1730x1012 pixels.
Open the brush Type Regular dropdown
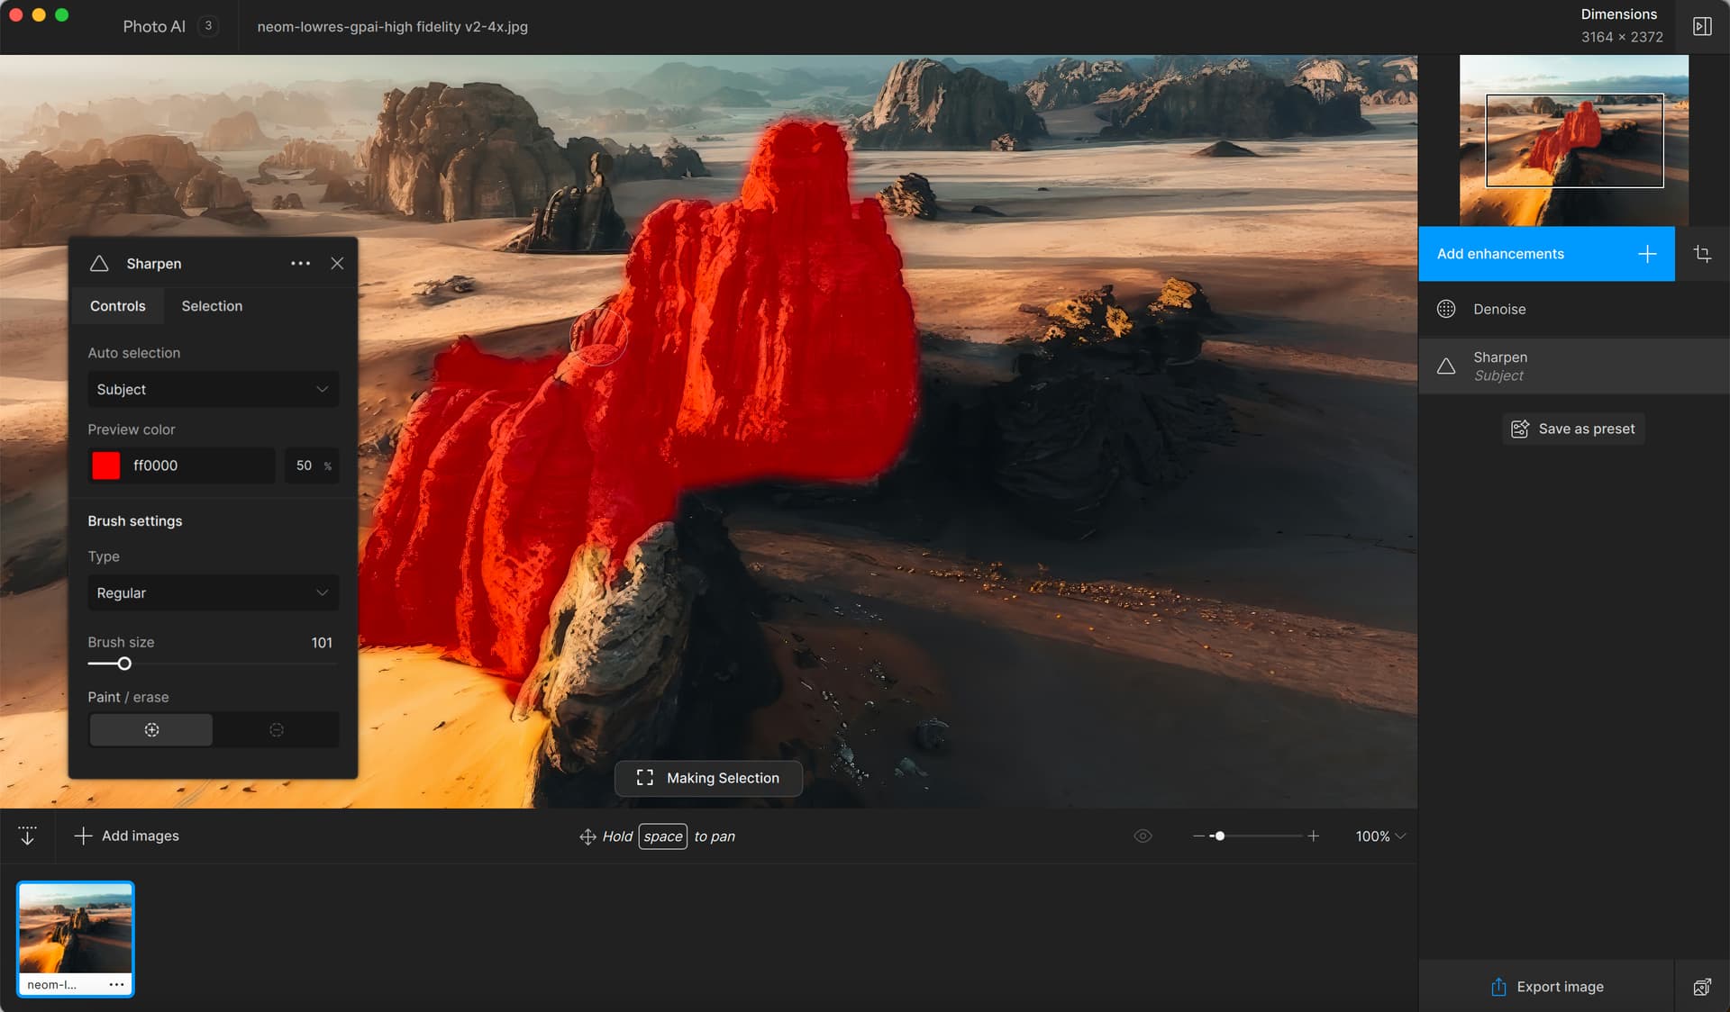[213, 592]
